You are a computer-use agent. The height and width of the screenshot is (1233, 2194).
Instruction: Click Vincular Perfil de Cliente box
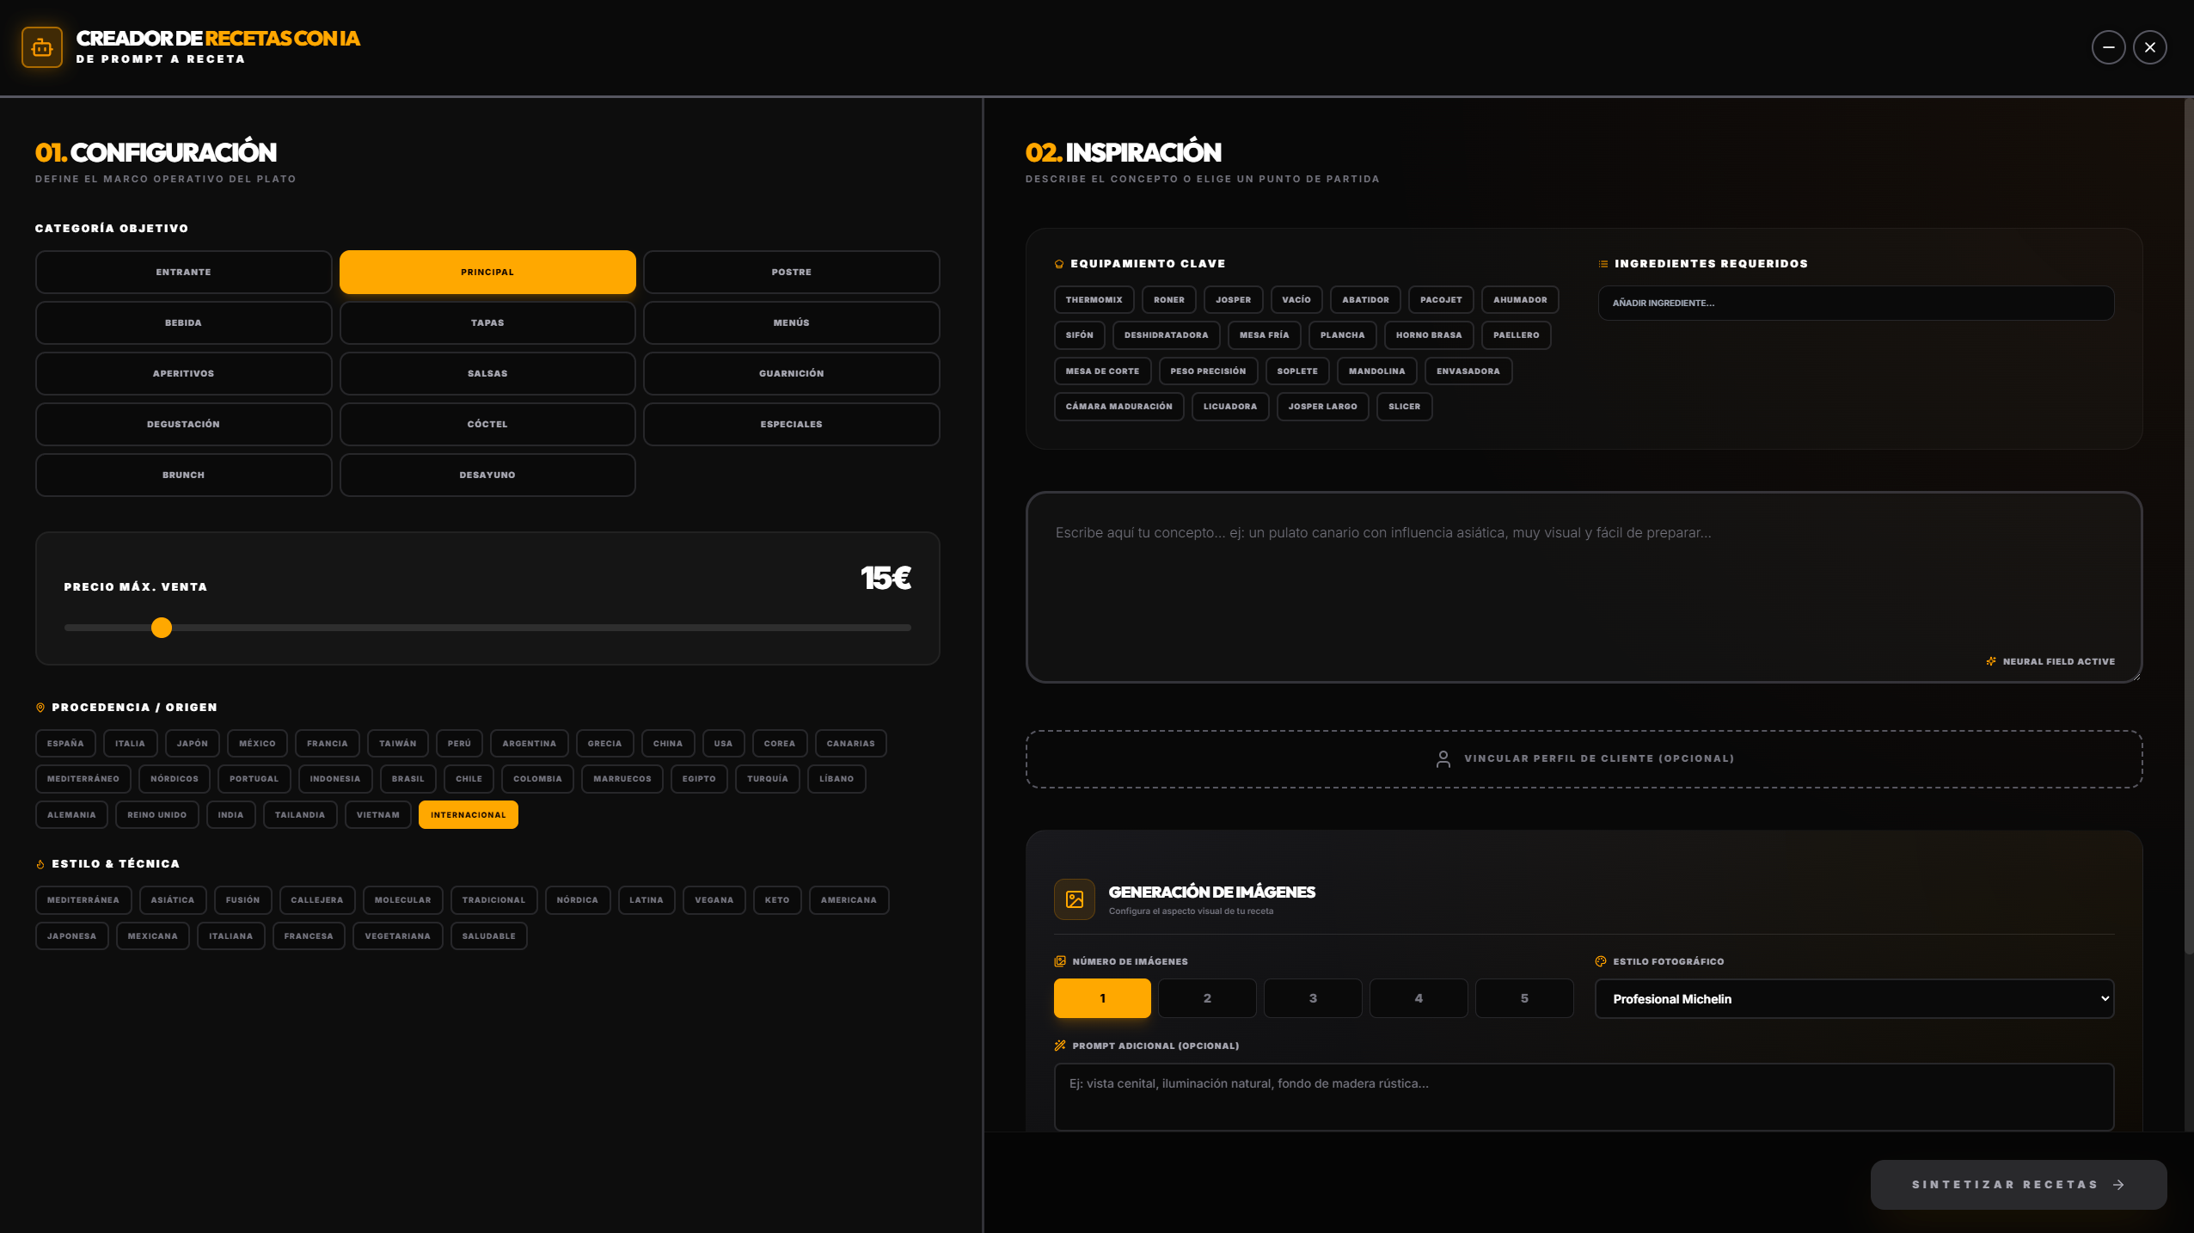(x=1583, y=758)
